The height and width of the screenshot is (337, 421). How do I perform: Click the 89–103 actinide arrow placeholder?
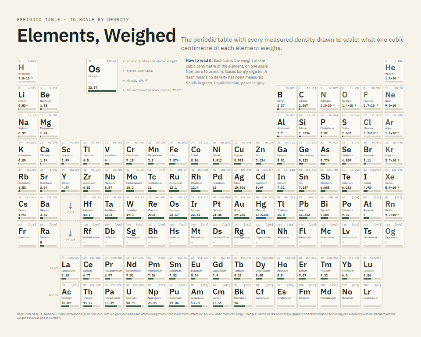70,235
